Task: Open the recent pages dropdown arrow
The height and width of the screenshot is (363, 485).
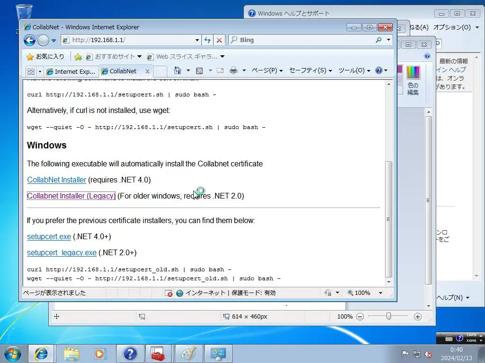Action: tap(54, 41)
